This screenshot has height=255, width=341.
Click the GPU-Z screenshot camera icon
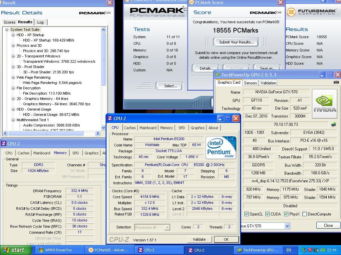point(336,82)
